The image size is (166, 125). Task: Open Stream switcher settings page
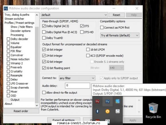click(14, 19)
